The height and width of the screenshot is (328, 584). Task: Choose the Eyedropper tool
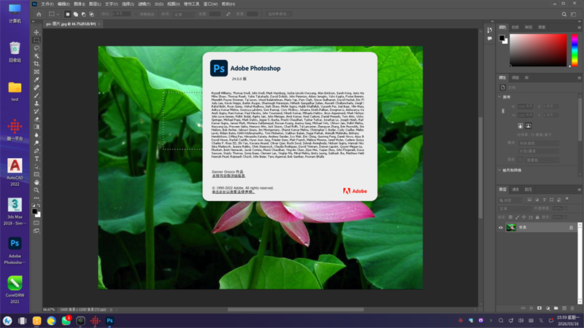(37, 80)
